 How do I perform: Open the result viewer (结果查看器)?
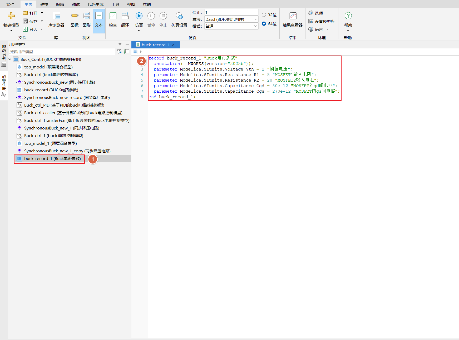[293, 16]
